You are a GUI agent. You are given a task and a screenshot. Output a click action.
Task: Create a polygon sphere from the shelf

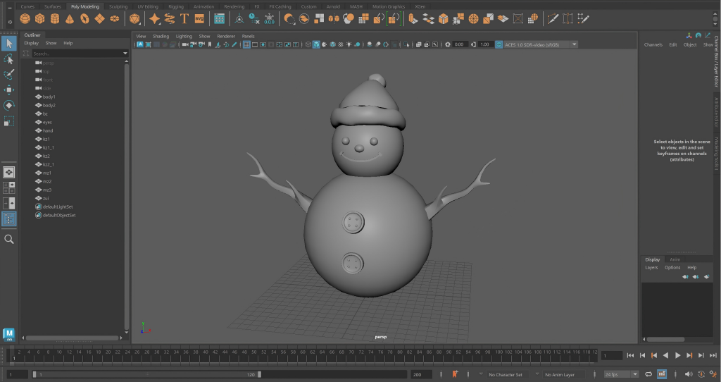pos(25,18)
